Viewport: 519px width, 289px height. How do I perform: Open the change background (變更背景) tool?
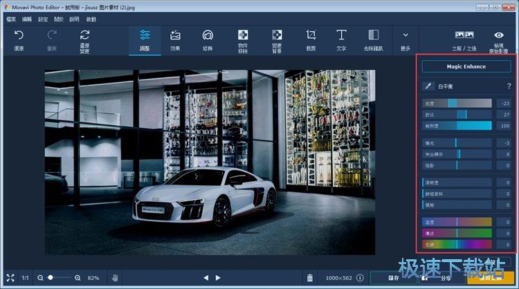pos(277,36)
